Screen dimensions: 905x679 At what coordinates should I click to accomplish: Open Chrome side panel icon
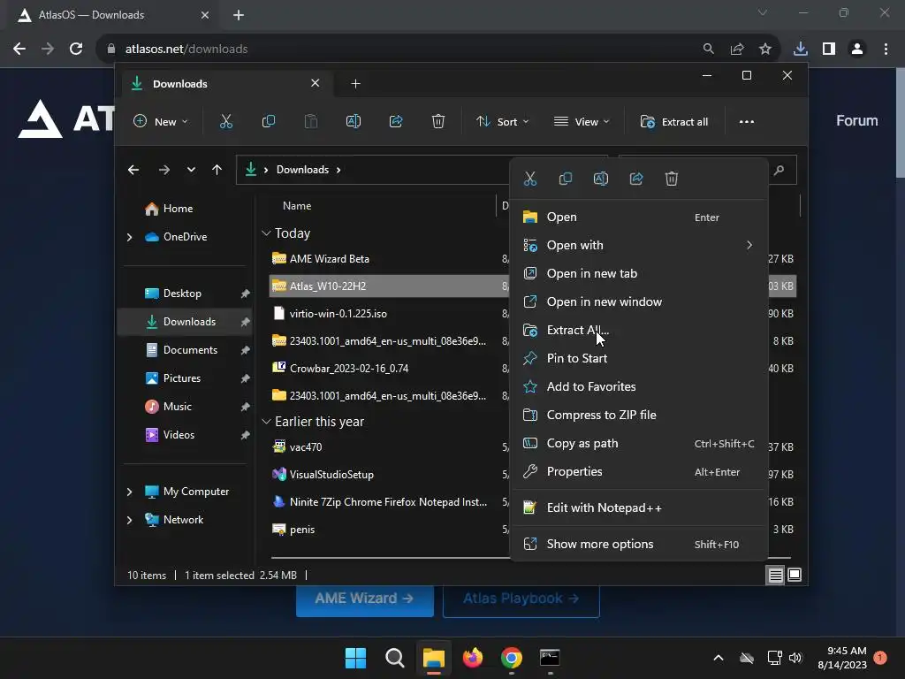point(829,50)
